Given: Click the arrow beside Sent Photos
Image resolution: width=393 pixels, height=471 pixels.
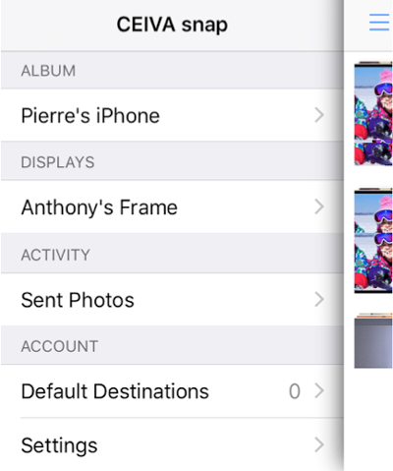Looking at the screenshot, I should (x=319, y=299).
